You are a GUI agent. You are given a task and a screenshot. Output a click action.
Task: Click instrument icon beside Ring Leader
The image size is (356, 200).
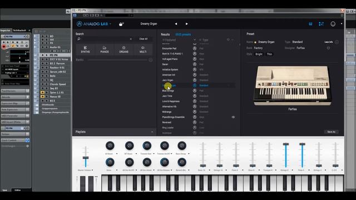coord(195,128)
